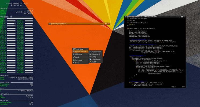The height and width of the screenshot is (107, 200).
Task: Click the CPU63 label in processor list
Action: (3, 72)
